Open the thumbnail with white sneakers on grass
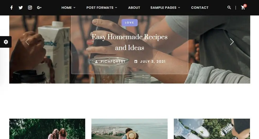 [212, 129]
